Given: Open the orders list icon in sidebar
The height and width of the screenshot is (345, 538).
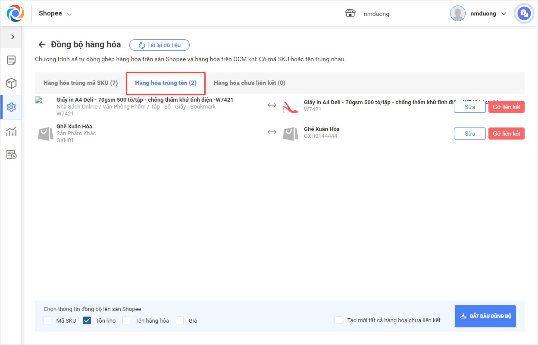Looking at the screenshot, I should coord(12,60).
